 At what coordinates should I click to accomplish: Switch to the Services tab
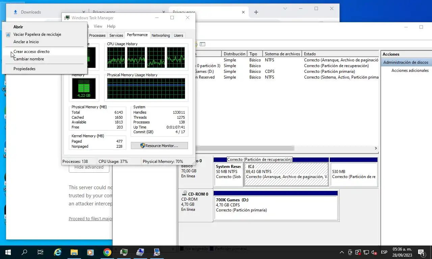tap(116, 35)
